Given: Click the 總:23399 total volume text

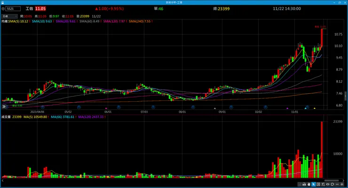Looking at the screenshot, I should click(x=221, y=9).
